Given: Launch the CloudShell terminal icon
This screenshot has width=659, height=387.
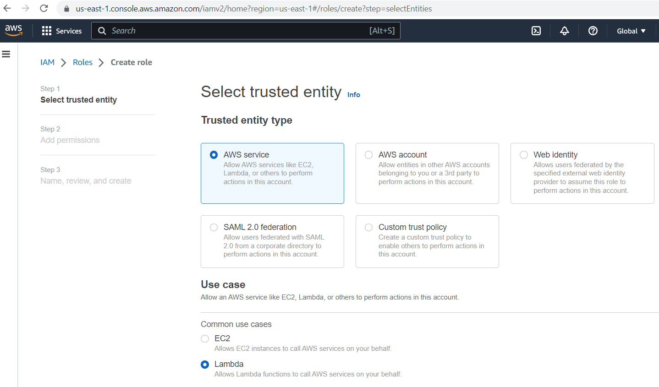Looking at the screenshot, I should coord(536,31).
